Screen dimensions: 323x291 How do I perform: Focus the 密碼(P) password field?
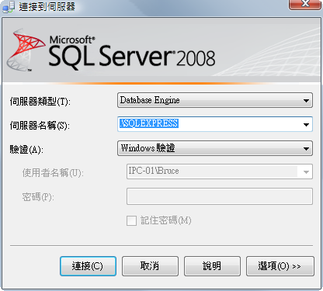pyautogui.click(x=220, y=196)
